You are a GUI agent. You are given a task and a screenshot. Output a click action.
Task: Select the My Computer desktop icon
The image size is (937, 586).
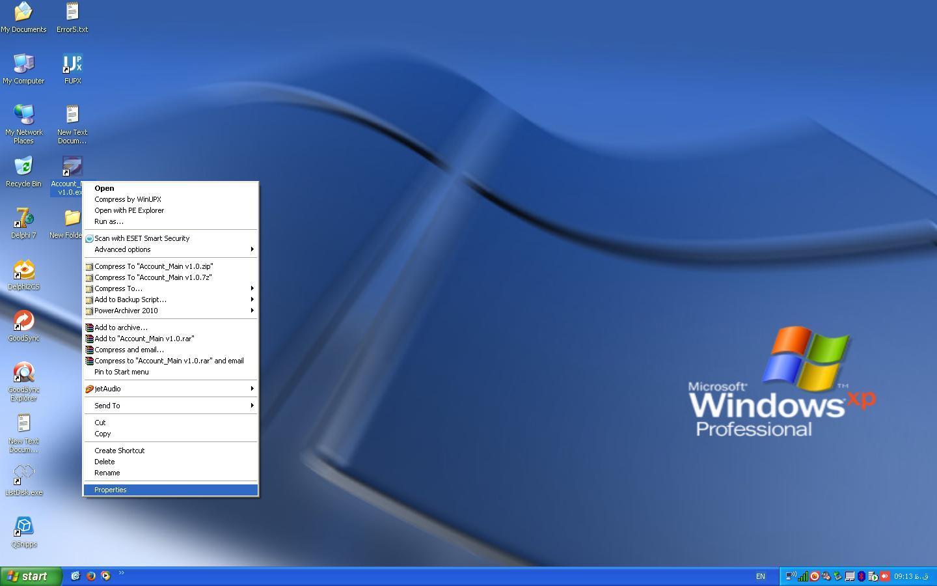tap(23, 65)
